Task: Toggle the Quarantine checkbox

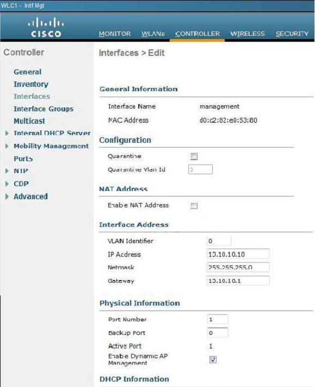Action: 194,156
